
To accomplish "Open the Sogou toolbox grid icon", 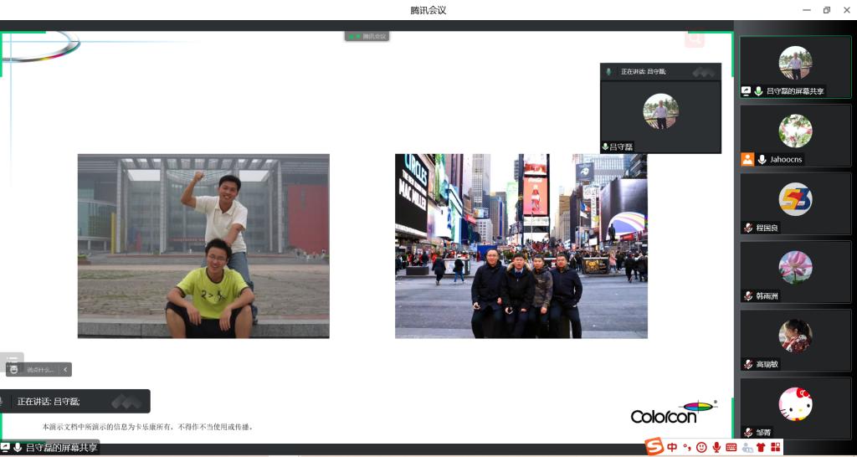I will point(774,447).
